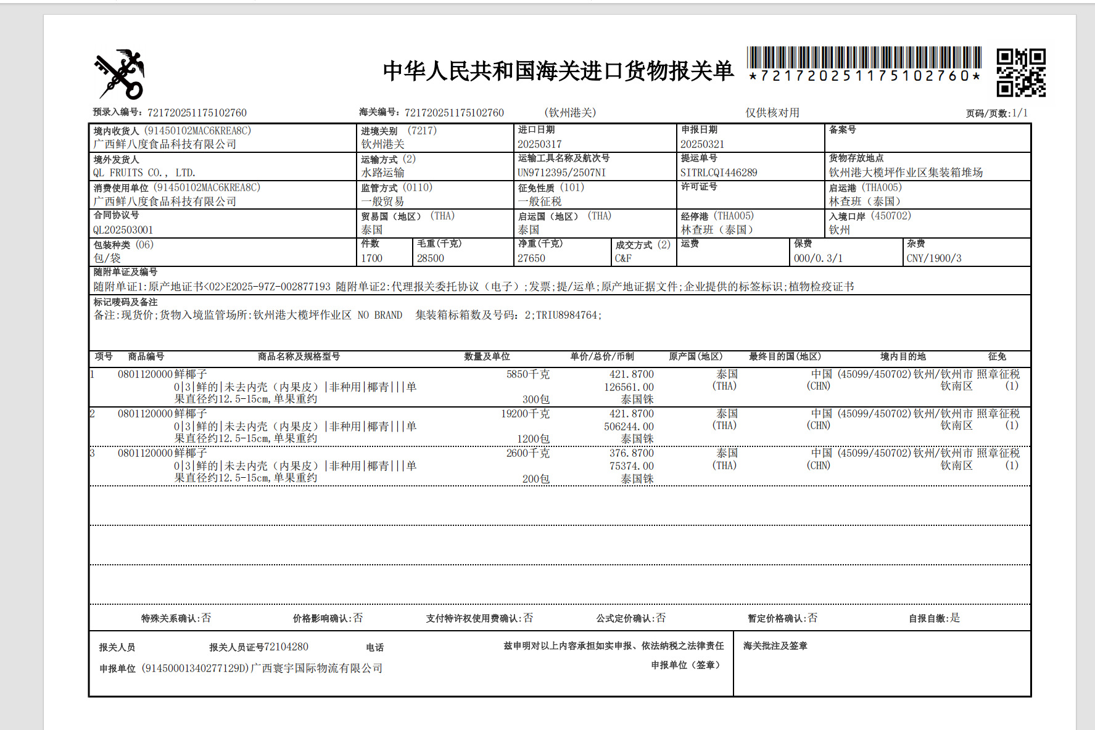Select overseas shipper QL FRUITS CO., LTD.
The image size is (1095, 730).
[x=144, y=173]
